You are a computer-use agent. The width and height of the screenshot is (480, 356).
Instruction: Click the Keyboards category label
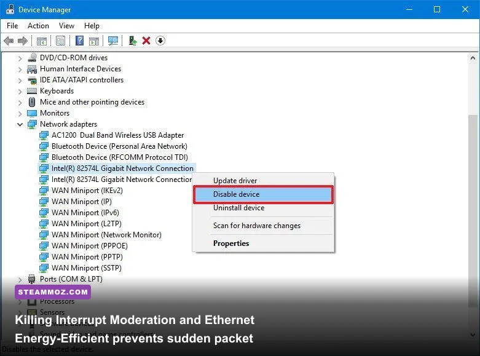[x=57, y=91]
